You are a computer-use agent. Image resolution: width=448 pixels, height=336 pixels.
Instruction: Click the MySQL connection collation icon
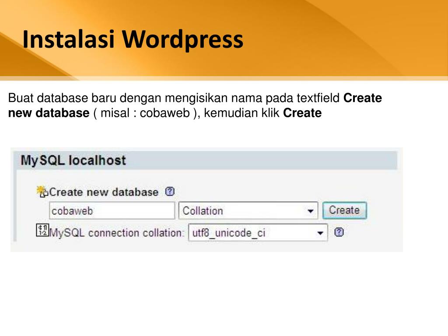click(x=42, y=230)
